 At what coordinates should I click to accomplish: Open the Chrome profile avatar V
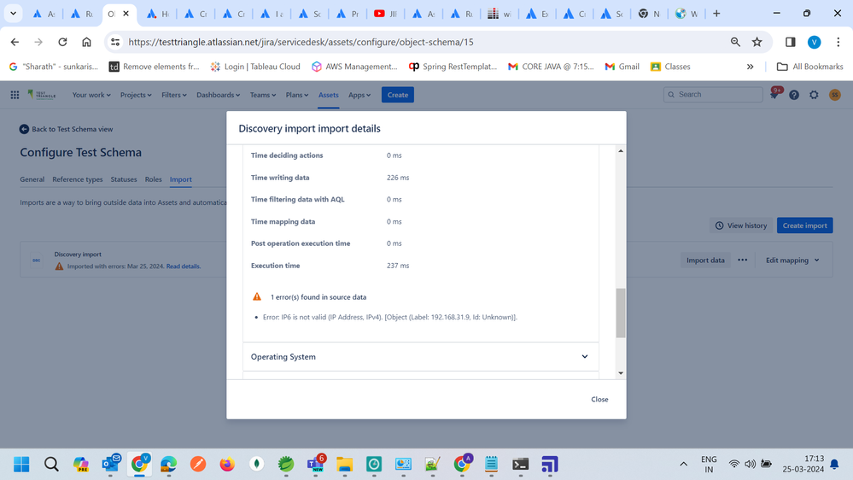[815, 42]
